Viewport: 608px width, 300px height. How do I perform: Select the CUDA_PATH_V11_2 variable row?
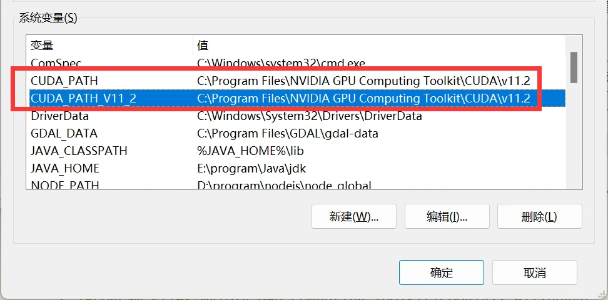point(83,98)
